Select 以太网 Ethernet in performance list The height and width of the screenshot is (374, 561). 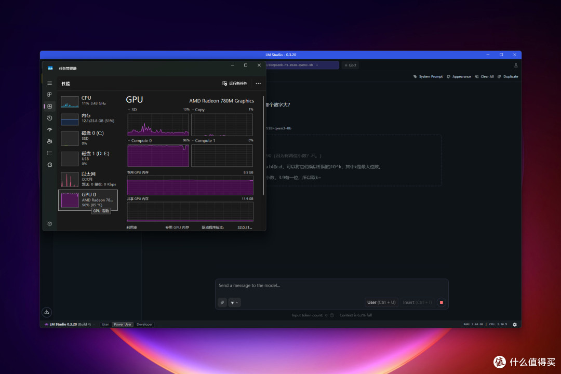[x=88, y=179]
